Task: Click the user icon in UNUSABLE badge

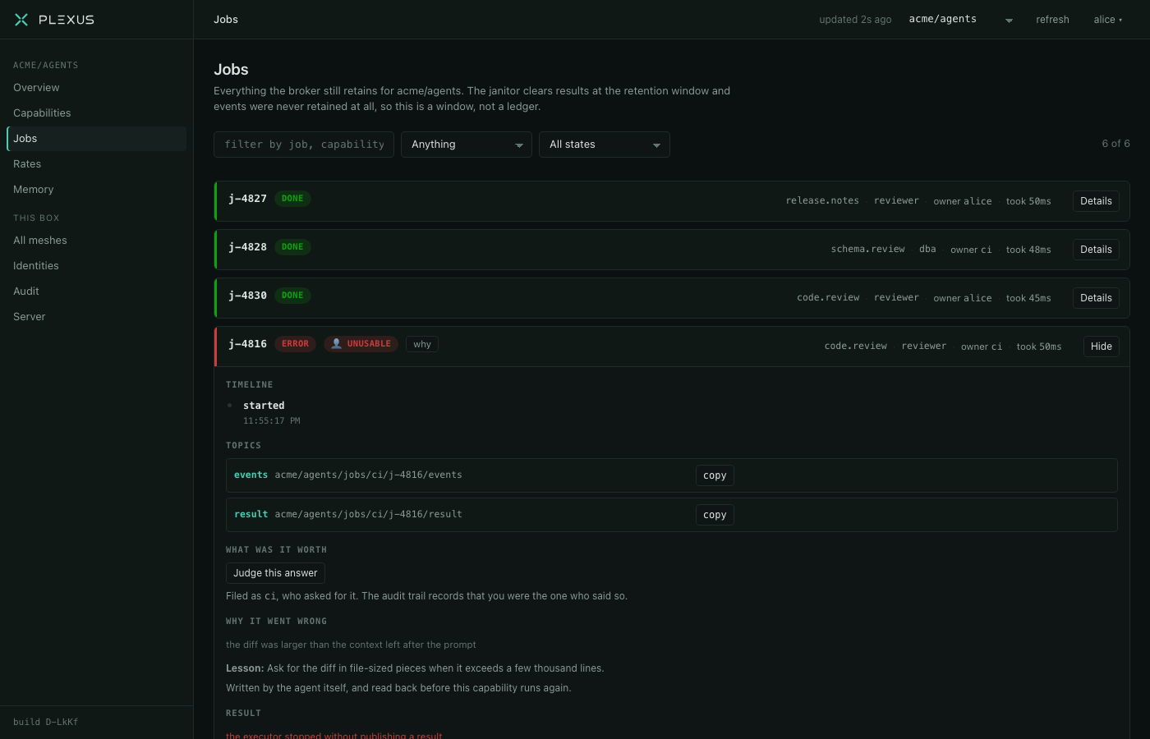Action: pos(336,344)
